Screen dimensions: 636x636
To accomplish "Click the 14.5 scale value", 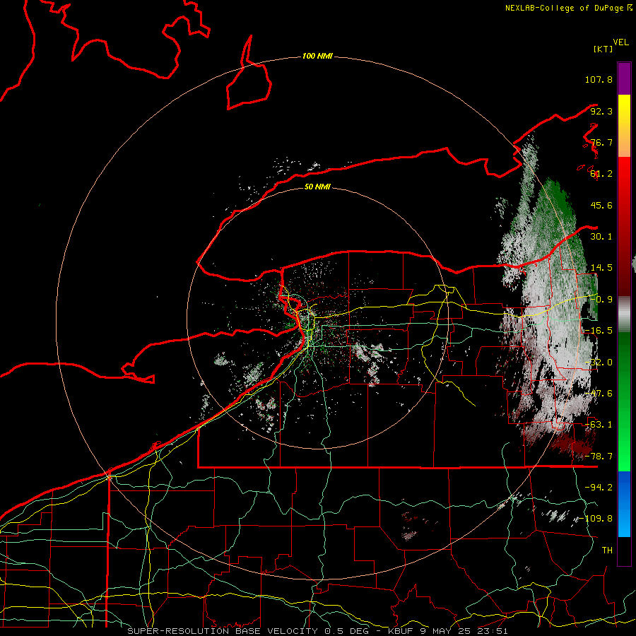I will pyautogui.click(x=601, y=268).
